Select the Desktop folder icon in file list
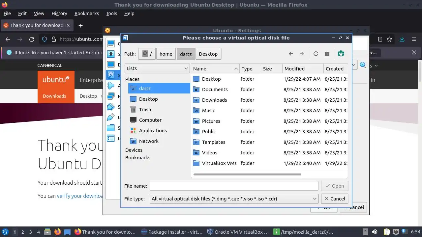The image size is (422, 237). [x=196, y=79]
